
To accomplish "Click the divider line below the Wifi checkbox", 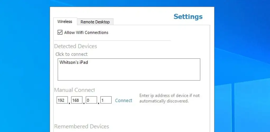I will 112,41.
